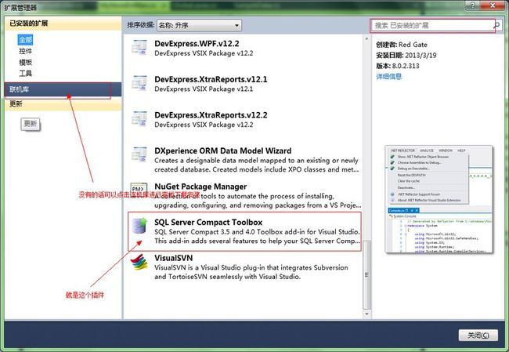
Task: Click the 安装日期 2013/3/19 text
Action: coord(406,55)
